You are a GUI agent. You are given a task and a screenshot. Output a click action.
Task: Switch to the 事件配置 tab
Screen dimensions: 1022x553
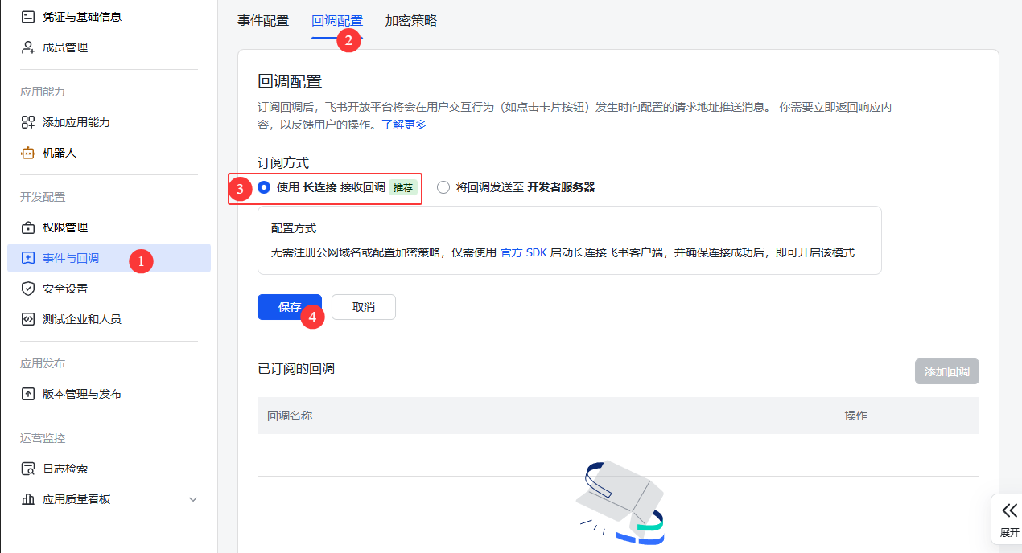(x=263, y=20)
